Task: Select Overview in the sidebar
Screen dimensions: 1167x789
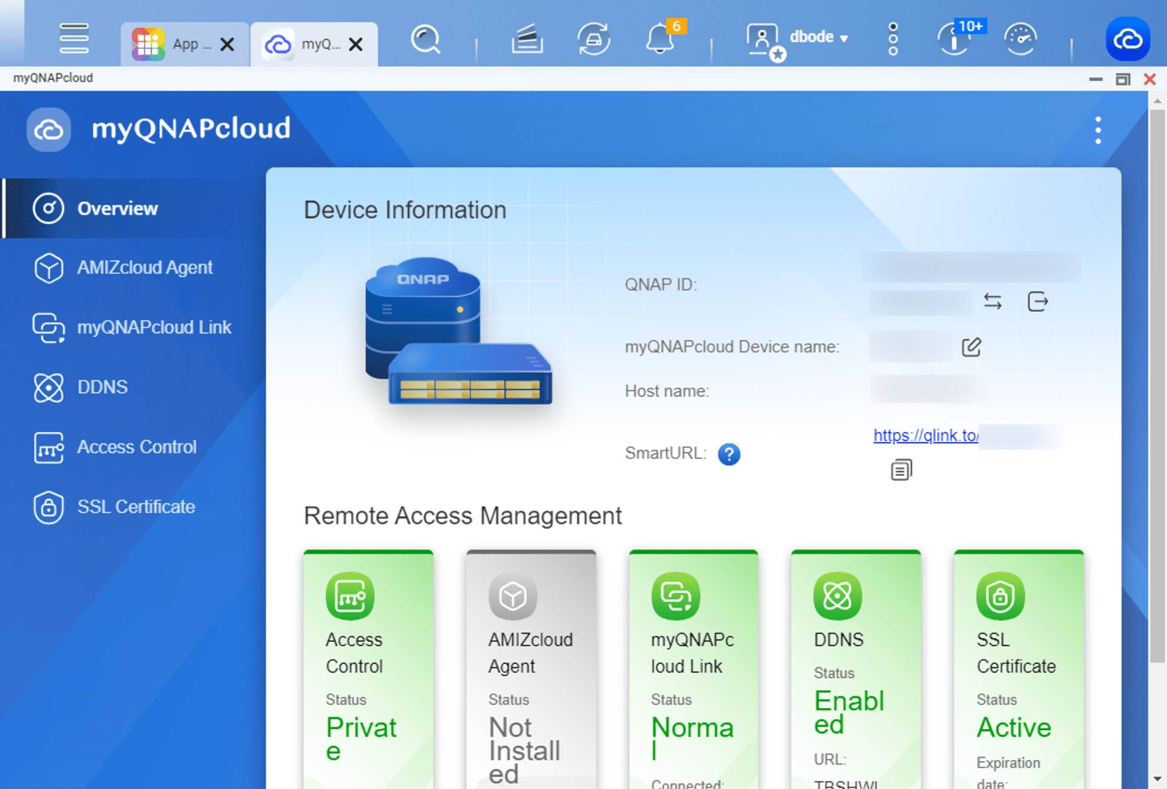Action: point(134,208)
